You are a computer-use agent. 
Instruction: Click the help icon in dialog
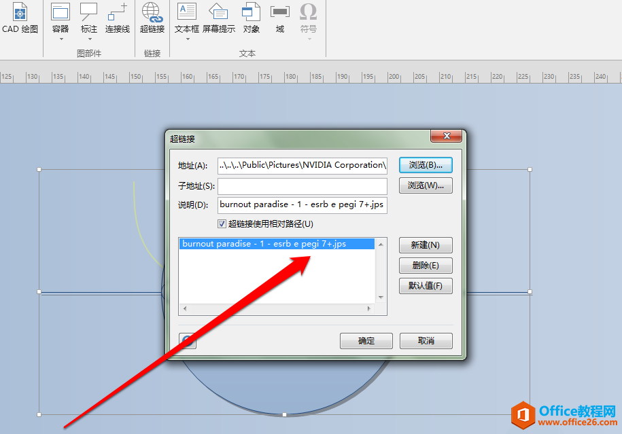tap(188, 340)
